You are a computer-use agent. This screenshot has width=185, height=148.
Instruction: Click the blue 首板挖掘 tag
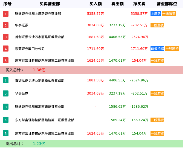pyautogui.click(x=157, y=49)
